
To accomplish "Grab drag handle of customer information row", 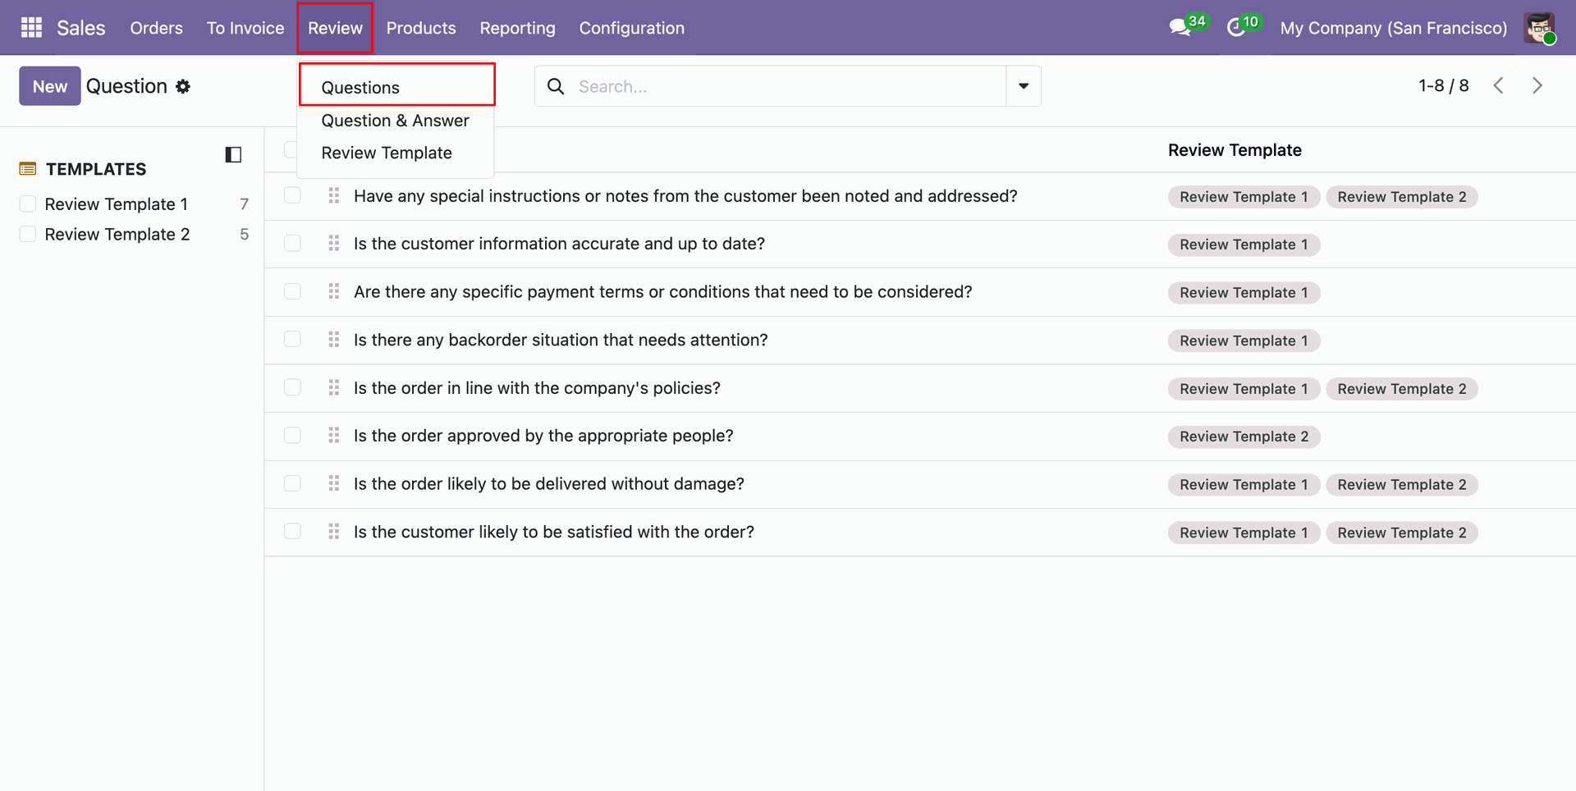I will (x=333, y=243).
